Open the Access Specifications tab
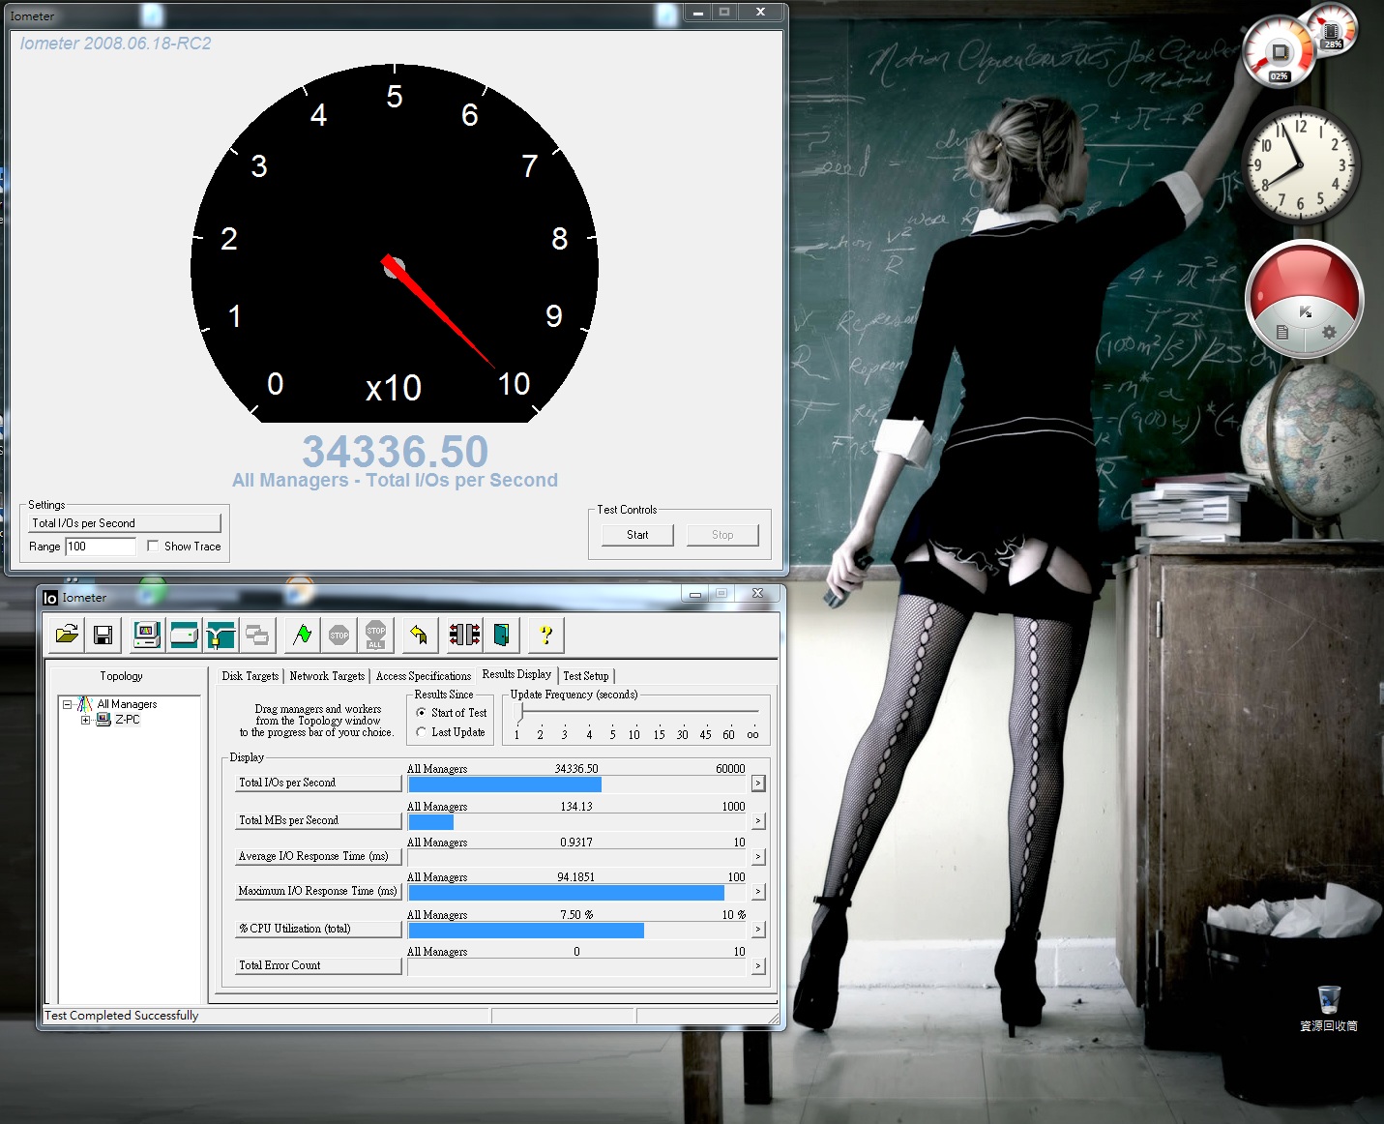 pyautogui.click(x=423, y=676)
